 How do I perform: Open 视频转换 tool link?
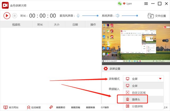click(91, 108)
